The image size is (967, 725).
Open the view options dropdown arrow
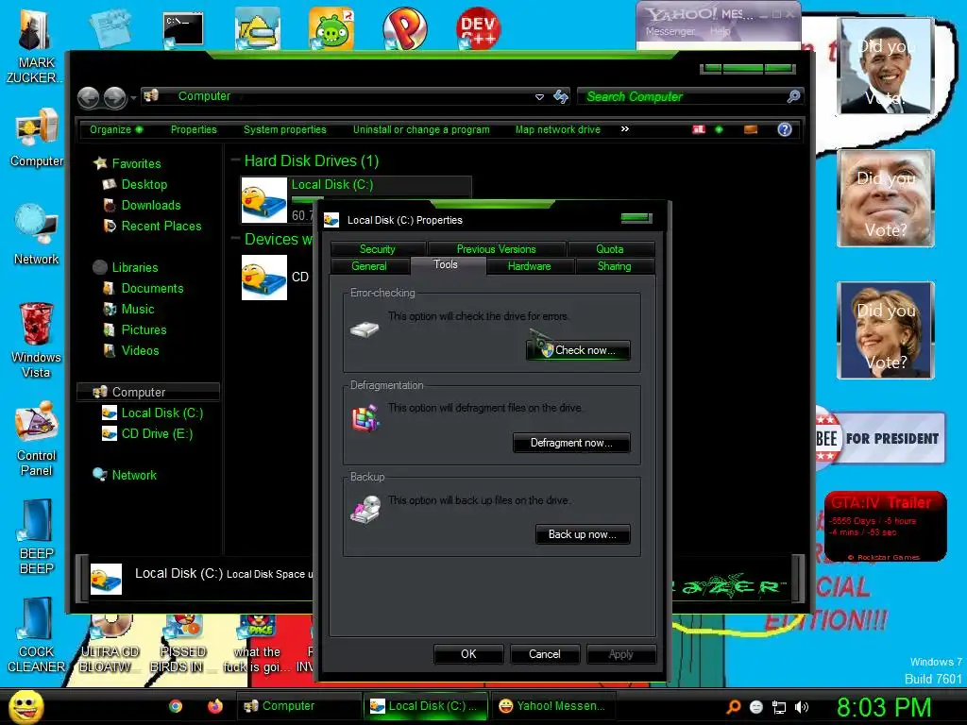[x=719, y=129]
